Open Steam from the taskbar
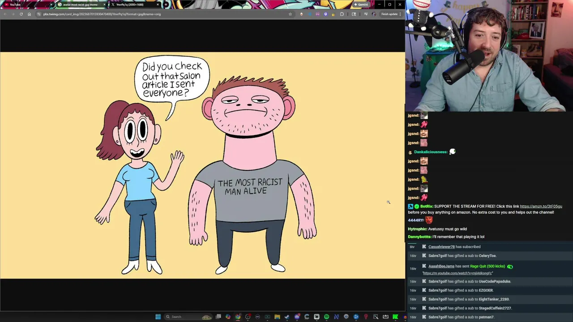Viewport: 573px width, 322px height. coord(287,317)
